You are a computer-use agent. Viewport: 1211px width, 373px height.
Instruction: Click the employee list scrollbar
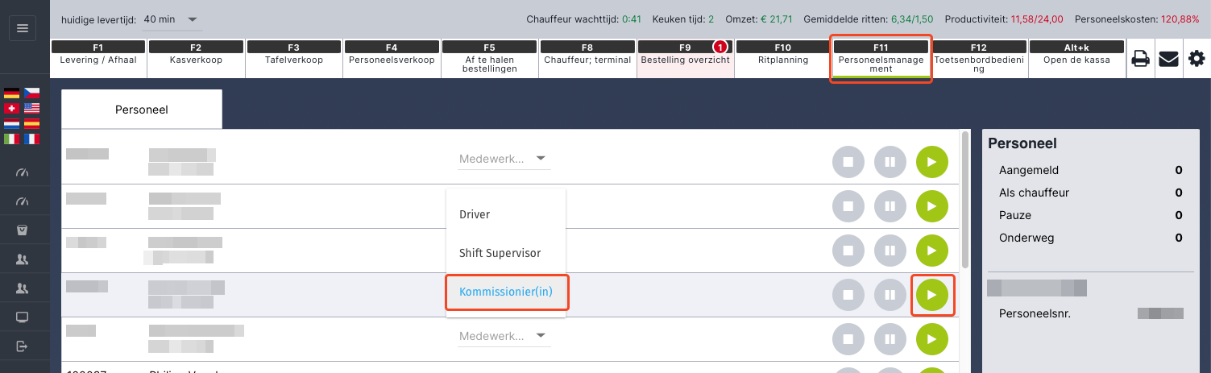(x=965, y=199)
